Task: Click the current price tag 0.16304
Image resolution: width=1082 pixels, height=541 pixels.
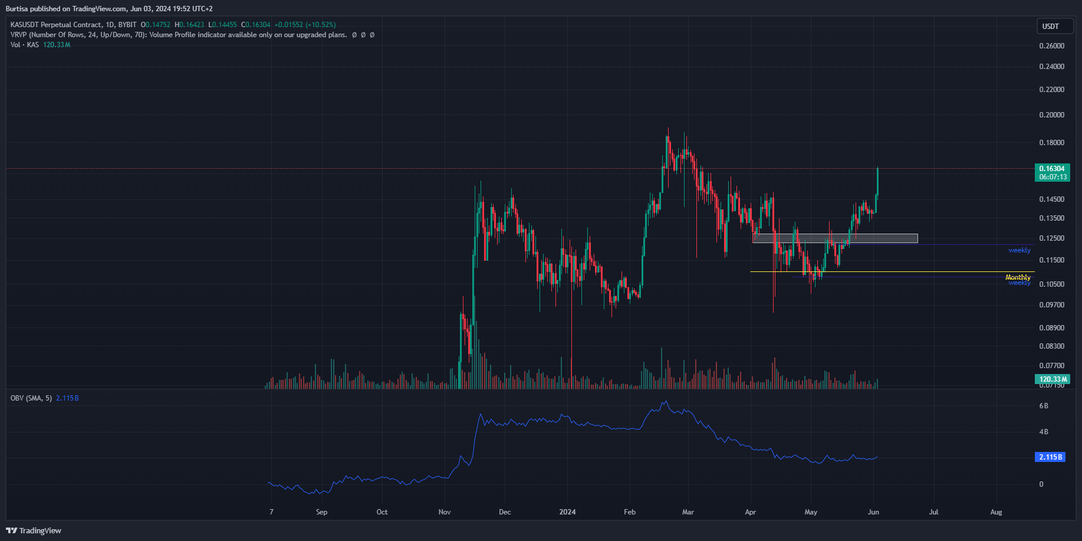Action: point(1053,169)
